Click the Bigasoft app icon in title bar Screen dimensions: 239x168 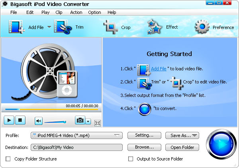(5, 4)
